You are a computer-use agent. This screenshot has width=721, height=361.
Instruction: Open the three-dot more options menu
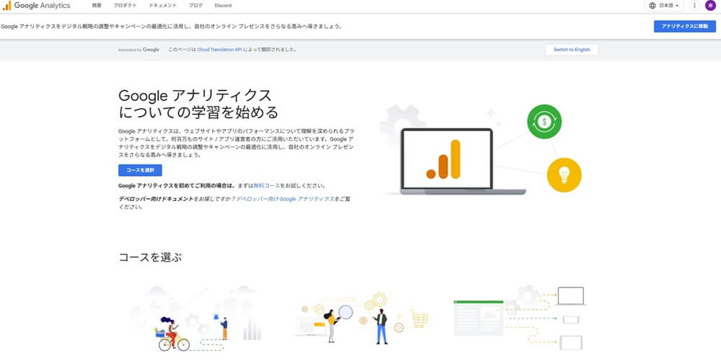pos(694,6)
